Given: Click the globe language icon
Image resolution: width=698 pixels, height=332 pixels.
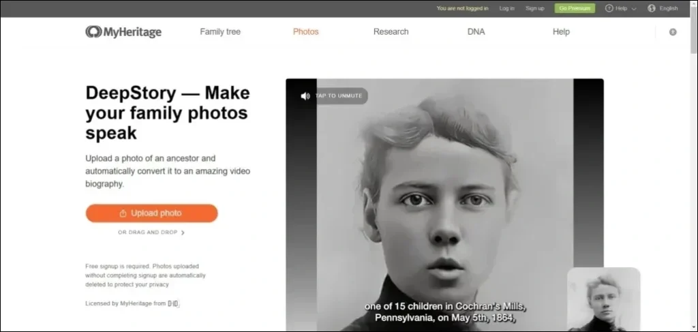Looking at the screenshot, I should pos(652,8).
